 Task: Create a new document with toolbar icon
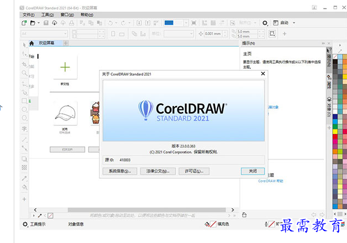tap(24, 23)
